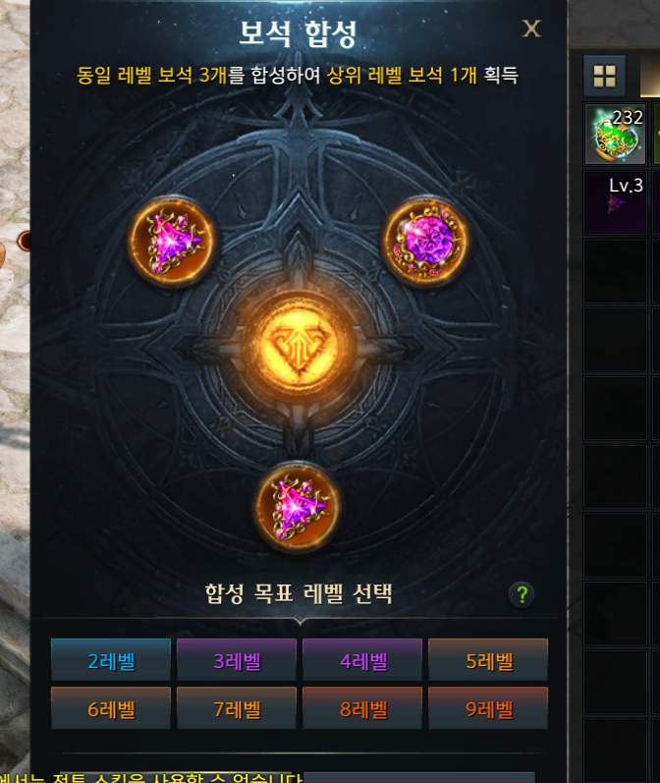Click the bottom triangular pink gem slot
Viewport: 660px width, 783px height.
(299, 507)
